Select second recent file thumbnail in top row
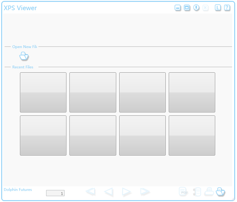This screenshot has width=237, height=202. click(93, 92)
